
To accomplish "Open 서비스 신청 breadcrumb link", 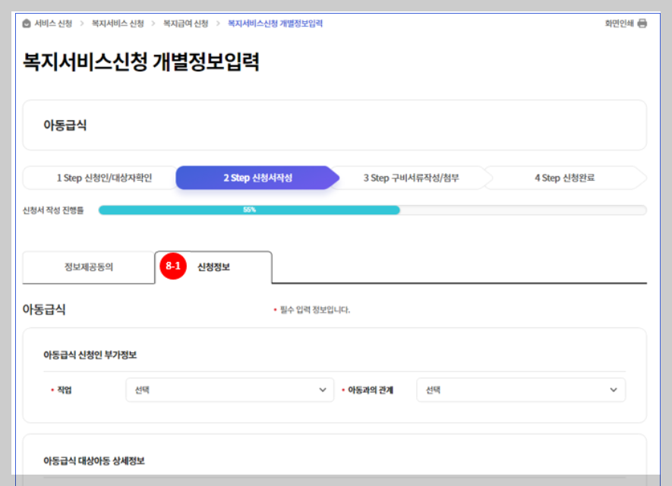I will [x=53, y=24].
